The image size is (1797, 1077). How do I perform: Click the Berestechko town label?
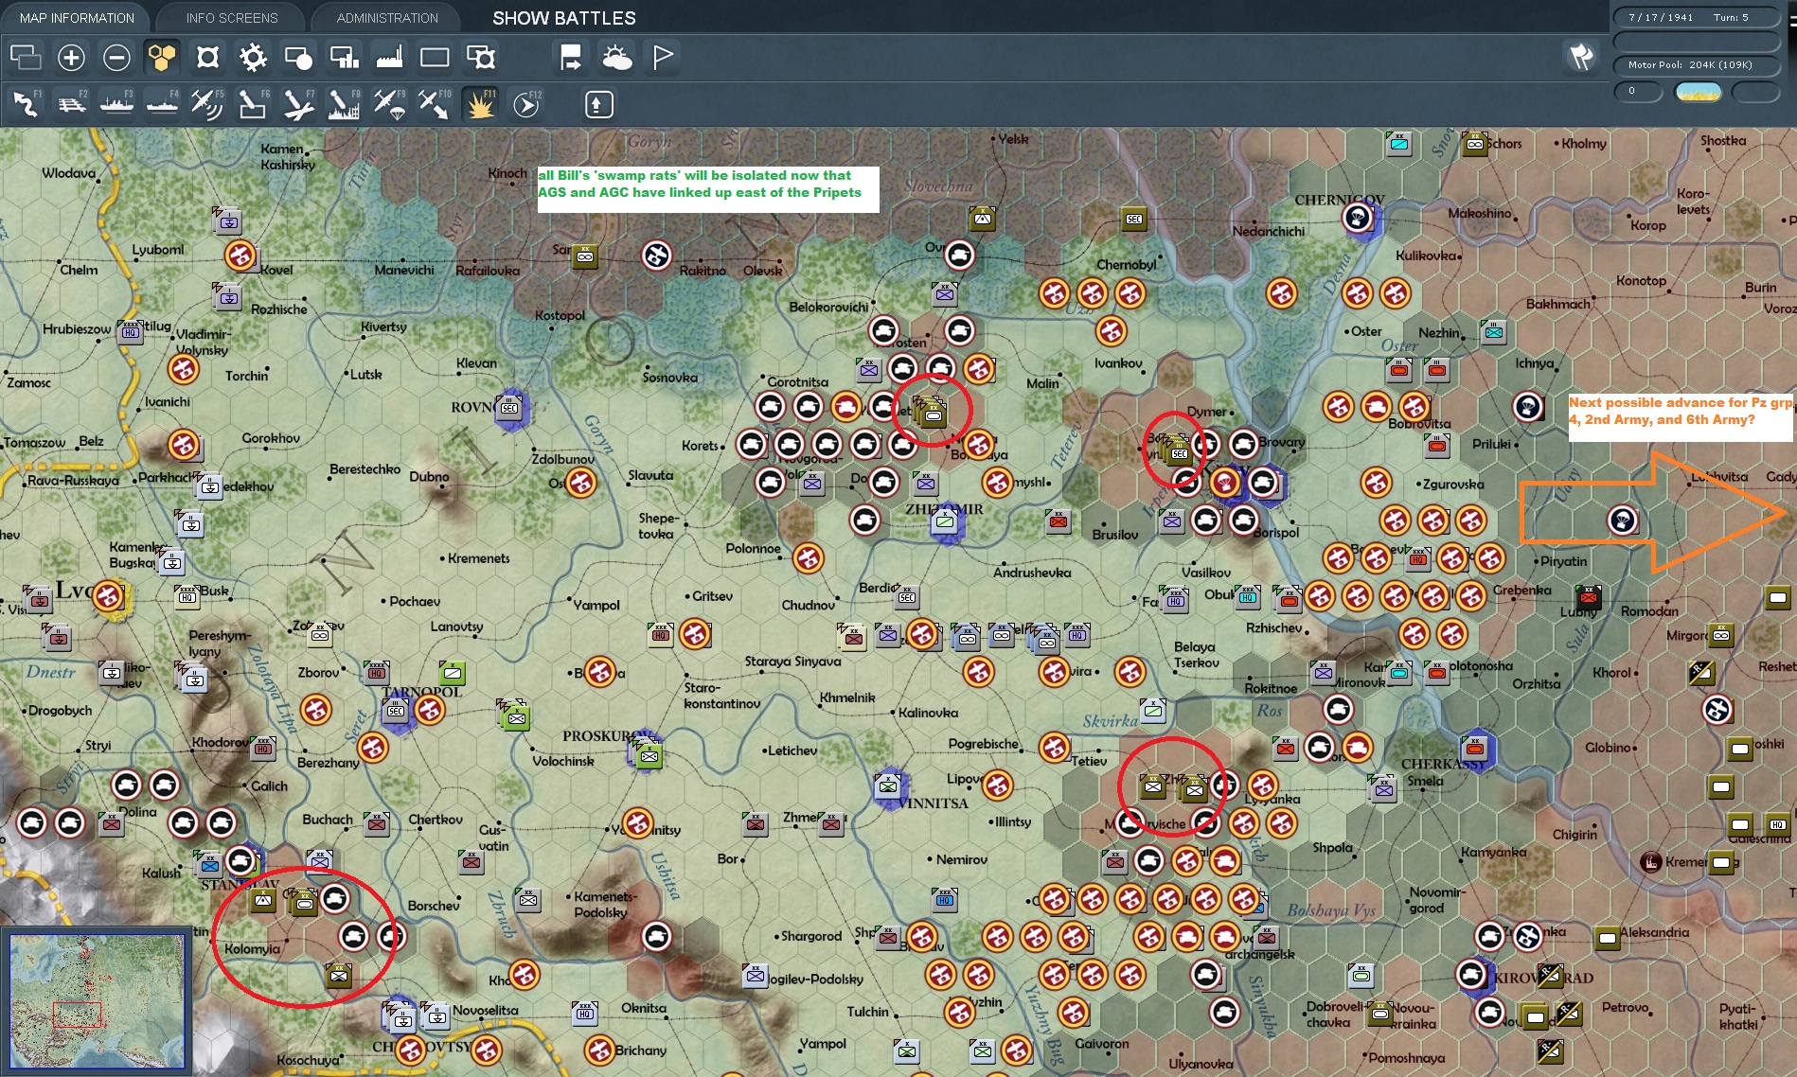tap(365, 469)
